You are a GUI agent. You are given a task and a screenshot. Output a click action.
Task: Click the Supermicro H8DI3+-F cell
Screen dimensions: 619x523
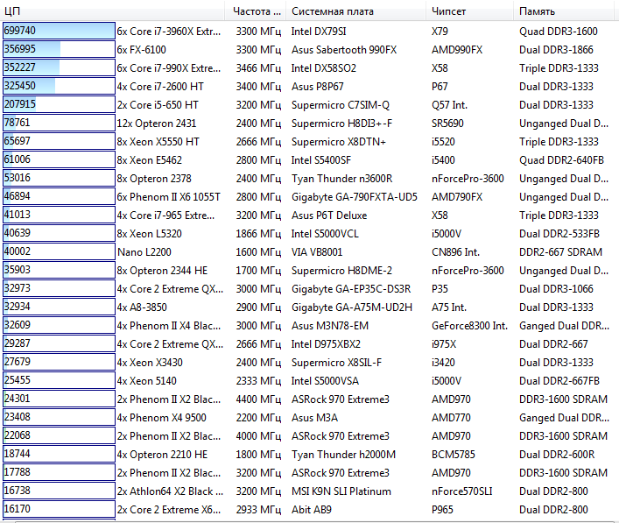(341, 124)
